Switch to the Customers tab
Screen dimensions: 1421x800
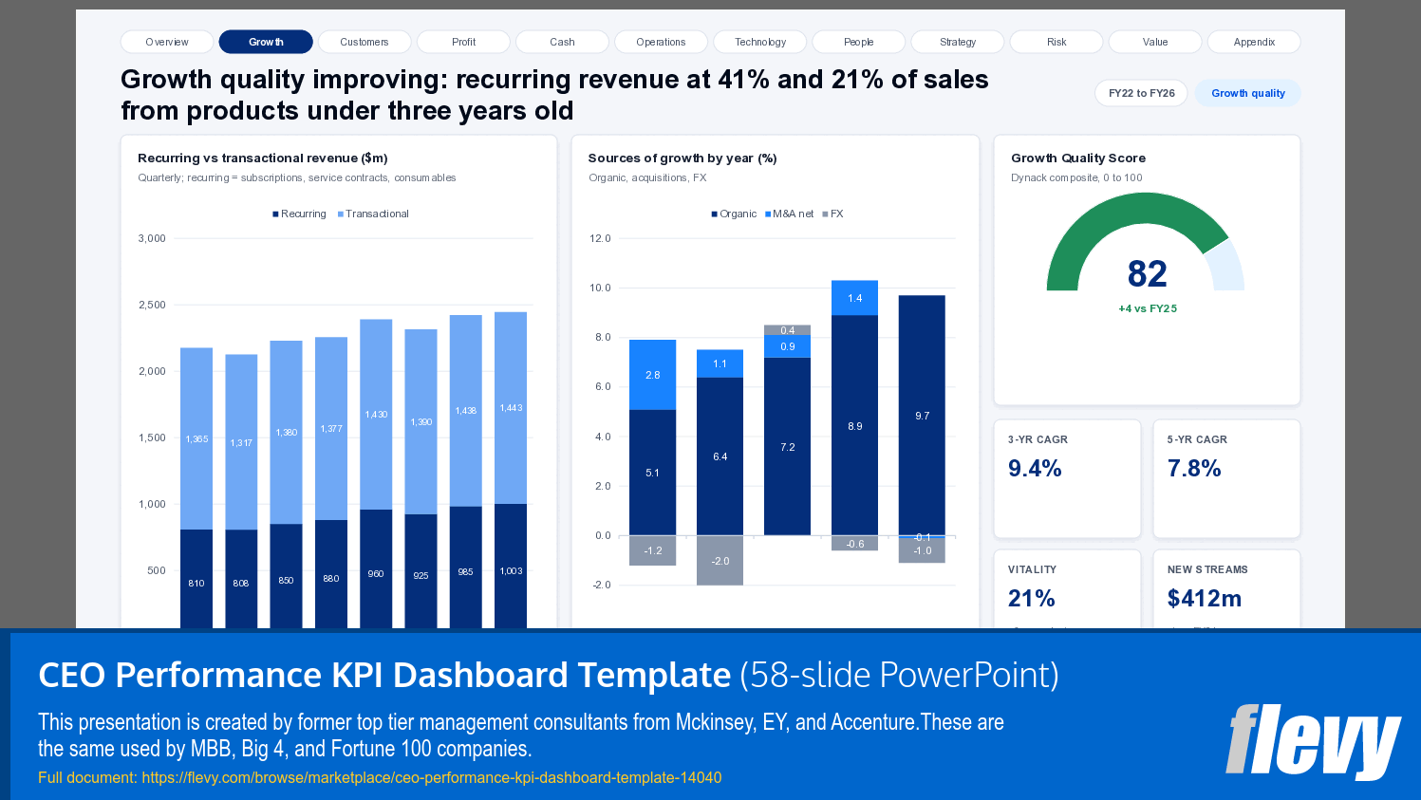point(365,42)
